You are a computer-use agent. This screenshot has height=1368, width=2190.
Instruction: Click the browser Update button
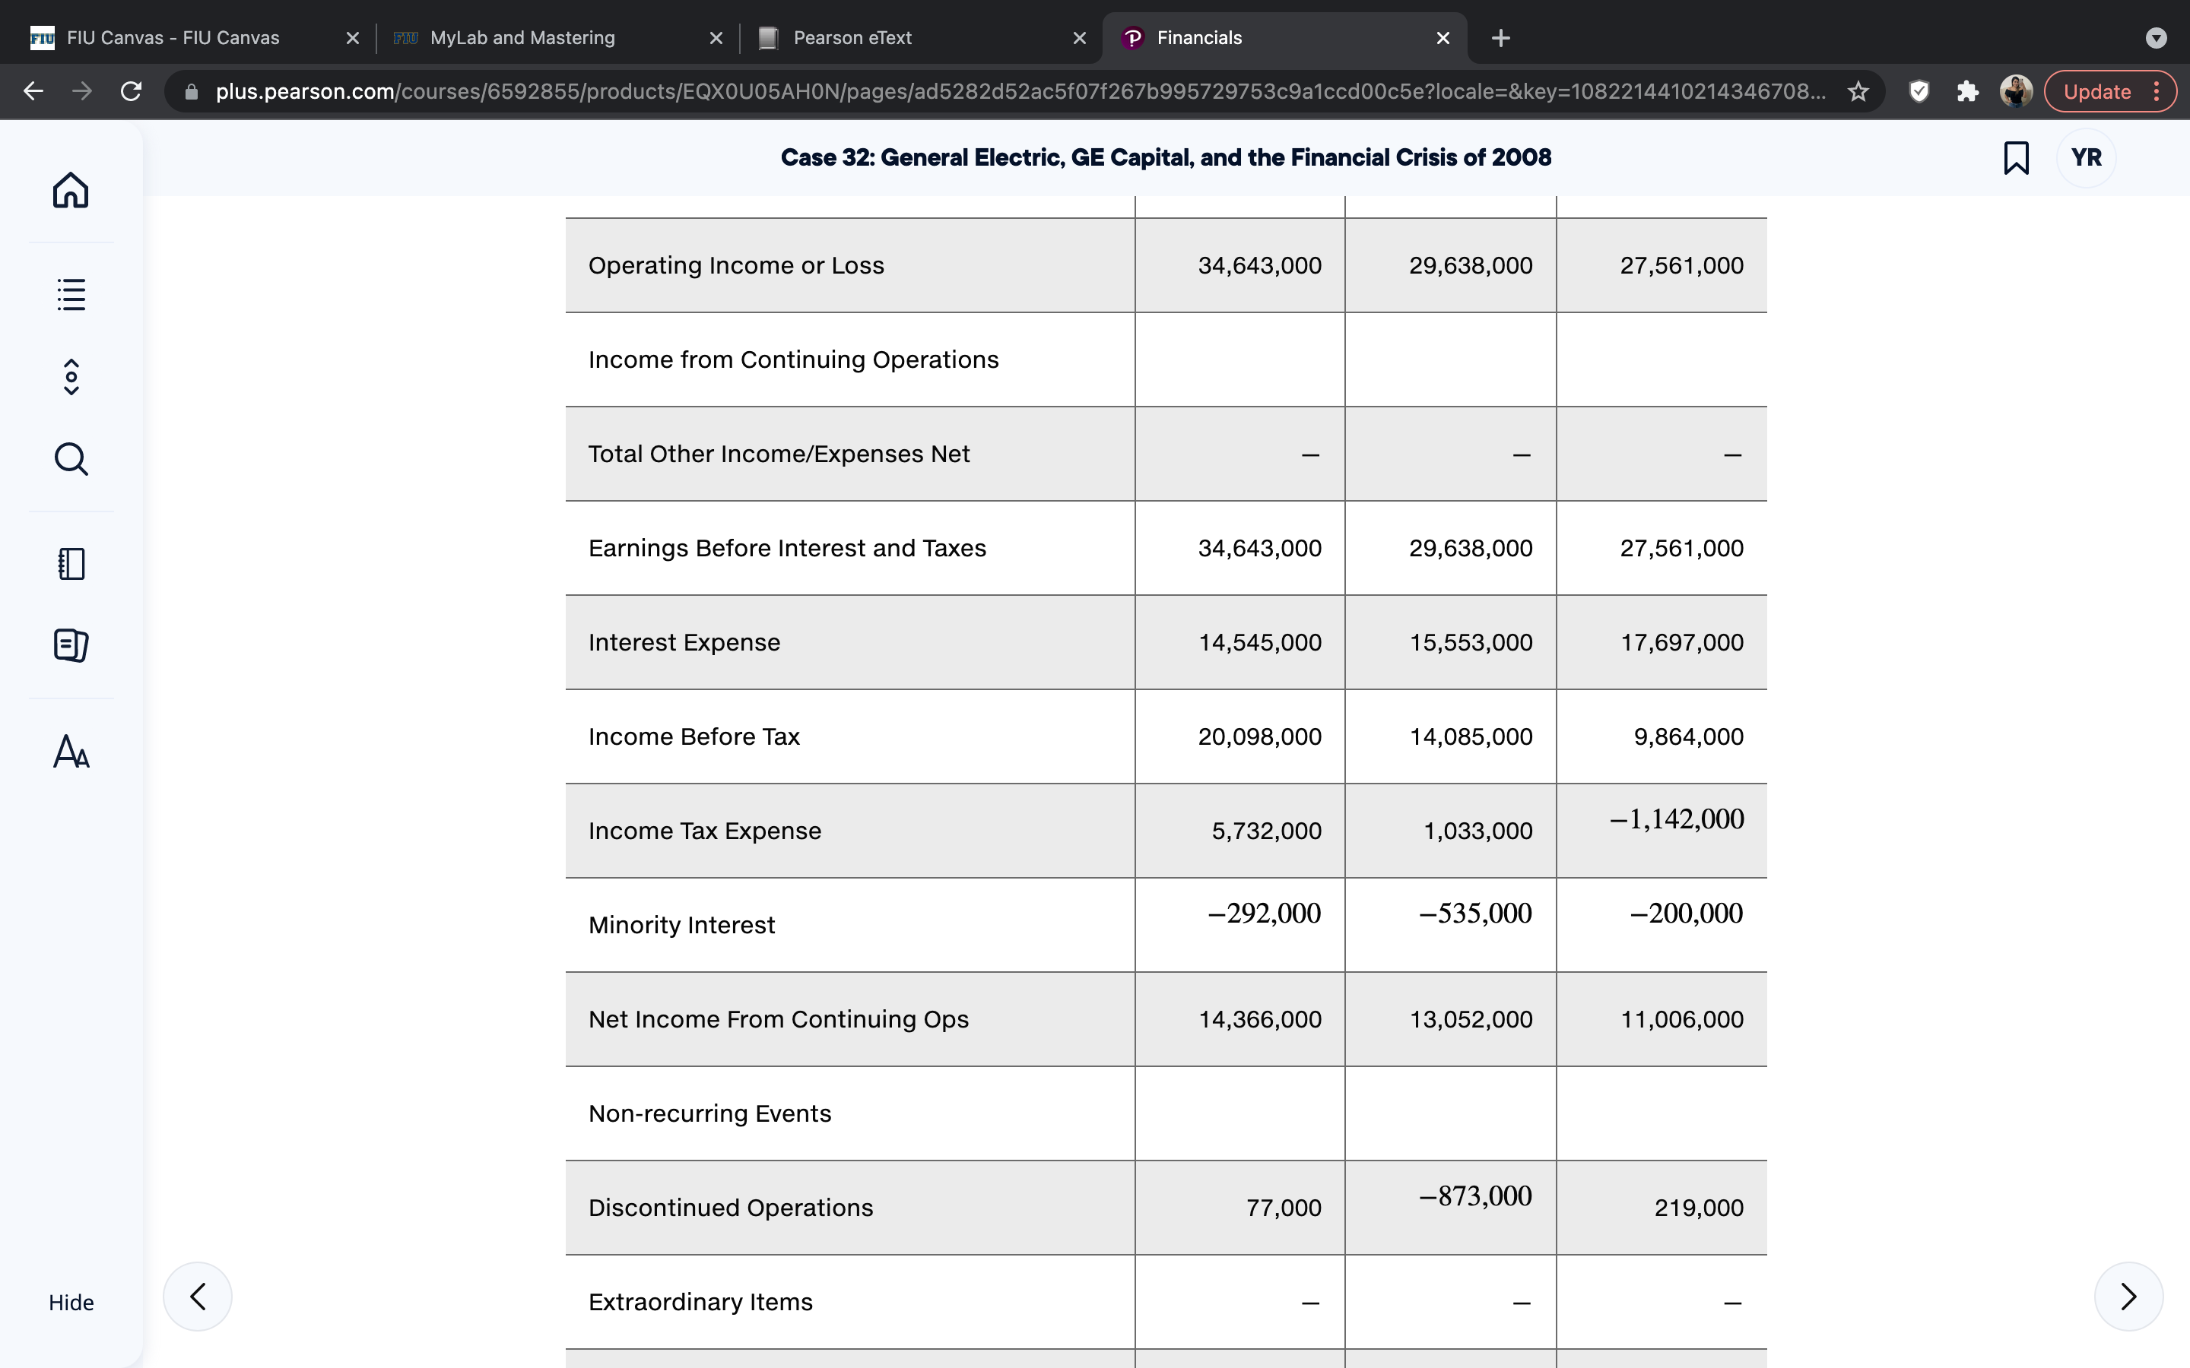pos(2110,91)
